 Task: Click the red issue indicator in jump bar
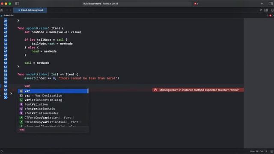point(270,15)
